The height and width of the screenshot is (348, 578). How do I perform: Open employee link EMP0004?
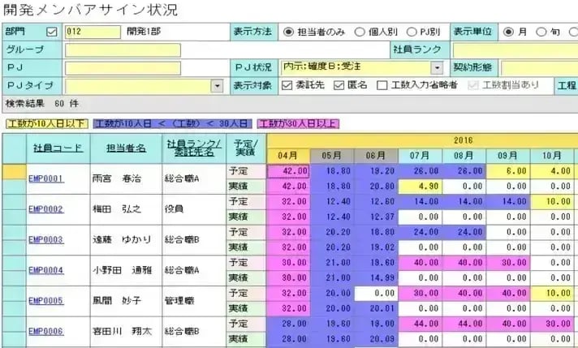[x=45, y=270]
